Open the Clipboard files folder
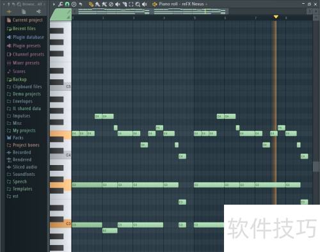The image size is (320, 252). tap(24, 86)
